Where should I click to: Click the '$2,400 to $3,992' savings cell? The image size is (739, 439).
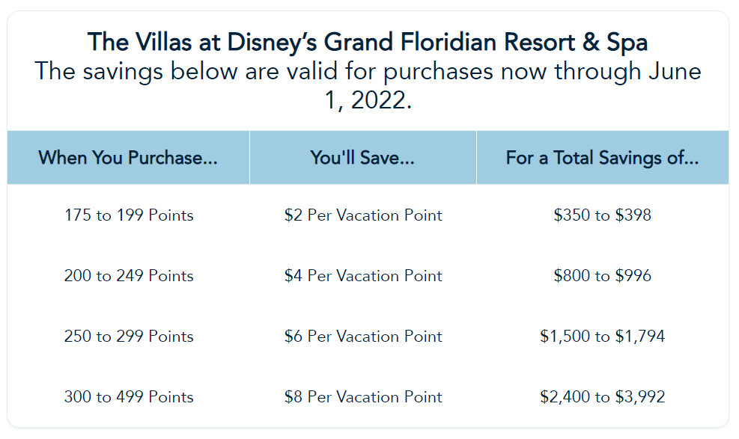point(602,397)
